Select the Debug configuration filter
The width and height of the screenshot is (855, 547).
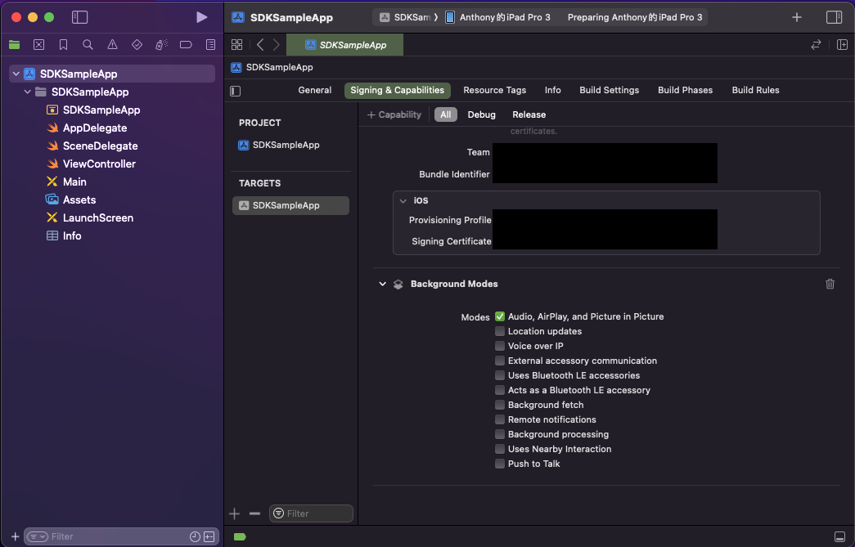481,114
